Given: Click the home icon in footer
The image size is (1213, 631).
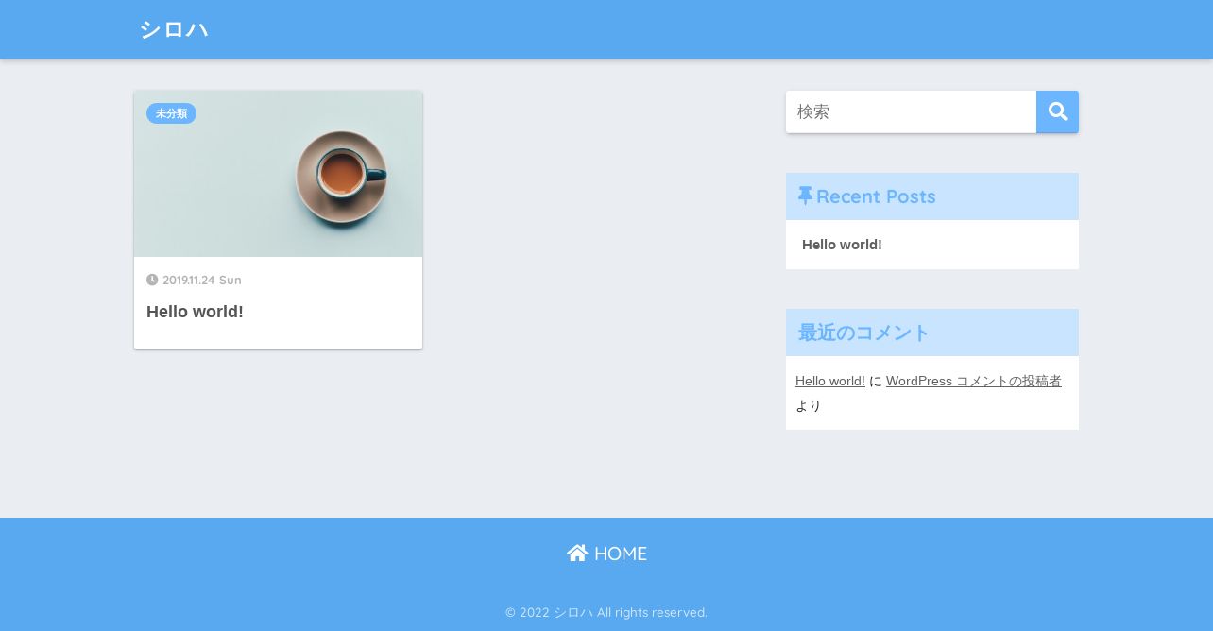Looking at the screenshot, I should [577, 553].
